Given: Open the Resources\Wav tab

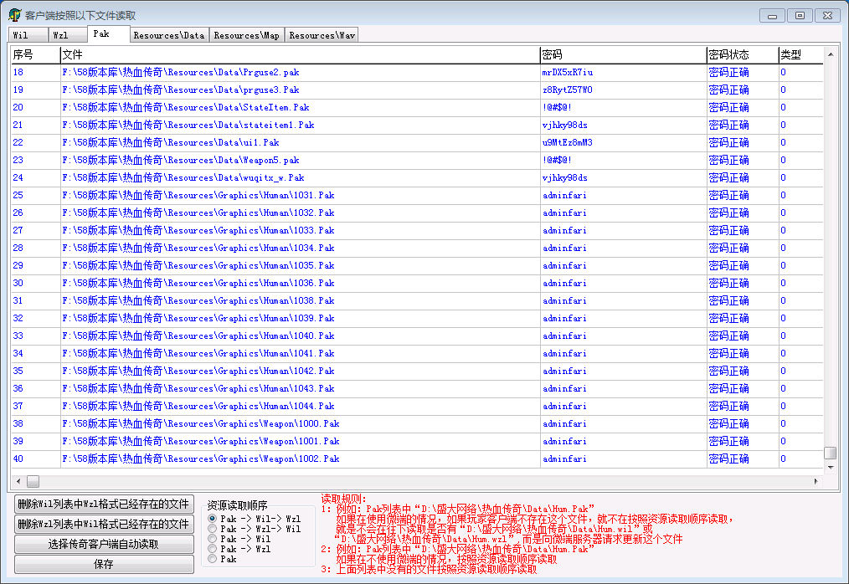Looking at the screenshot, I should point(322,35).
